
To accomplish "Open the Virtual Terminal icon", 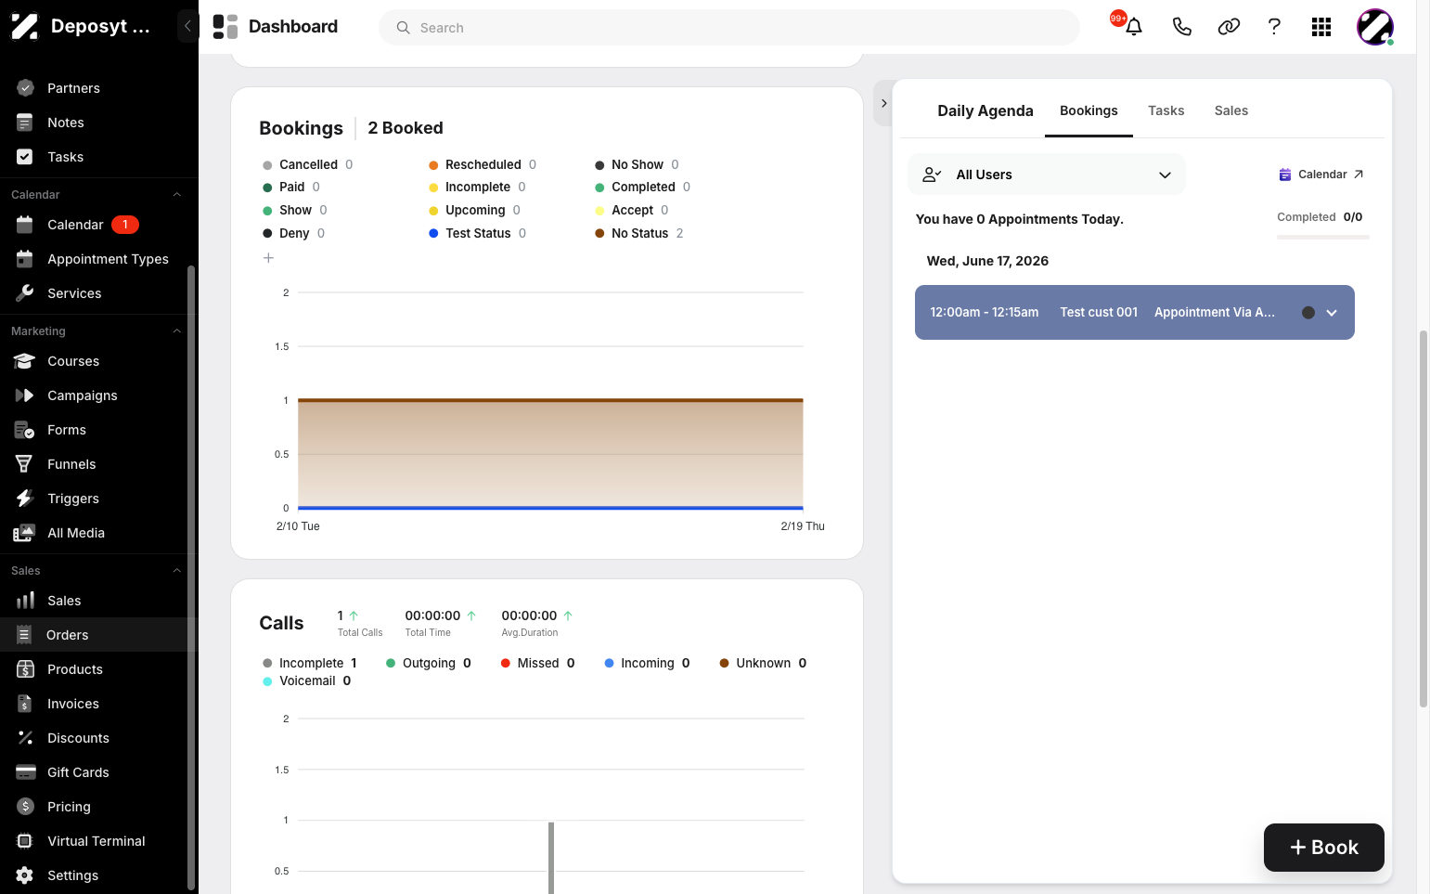I will point(25,841).
